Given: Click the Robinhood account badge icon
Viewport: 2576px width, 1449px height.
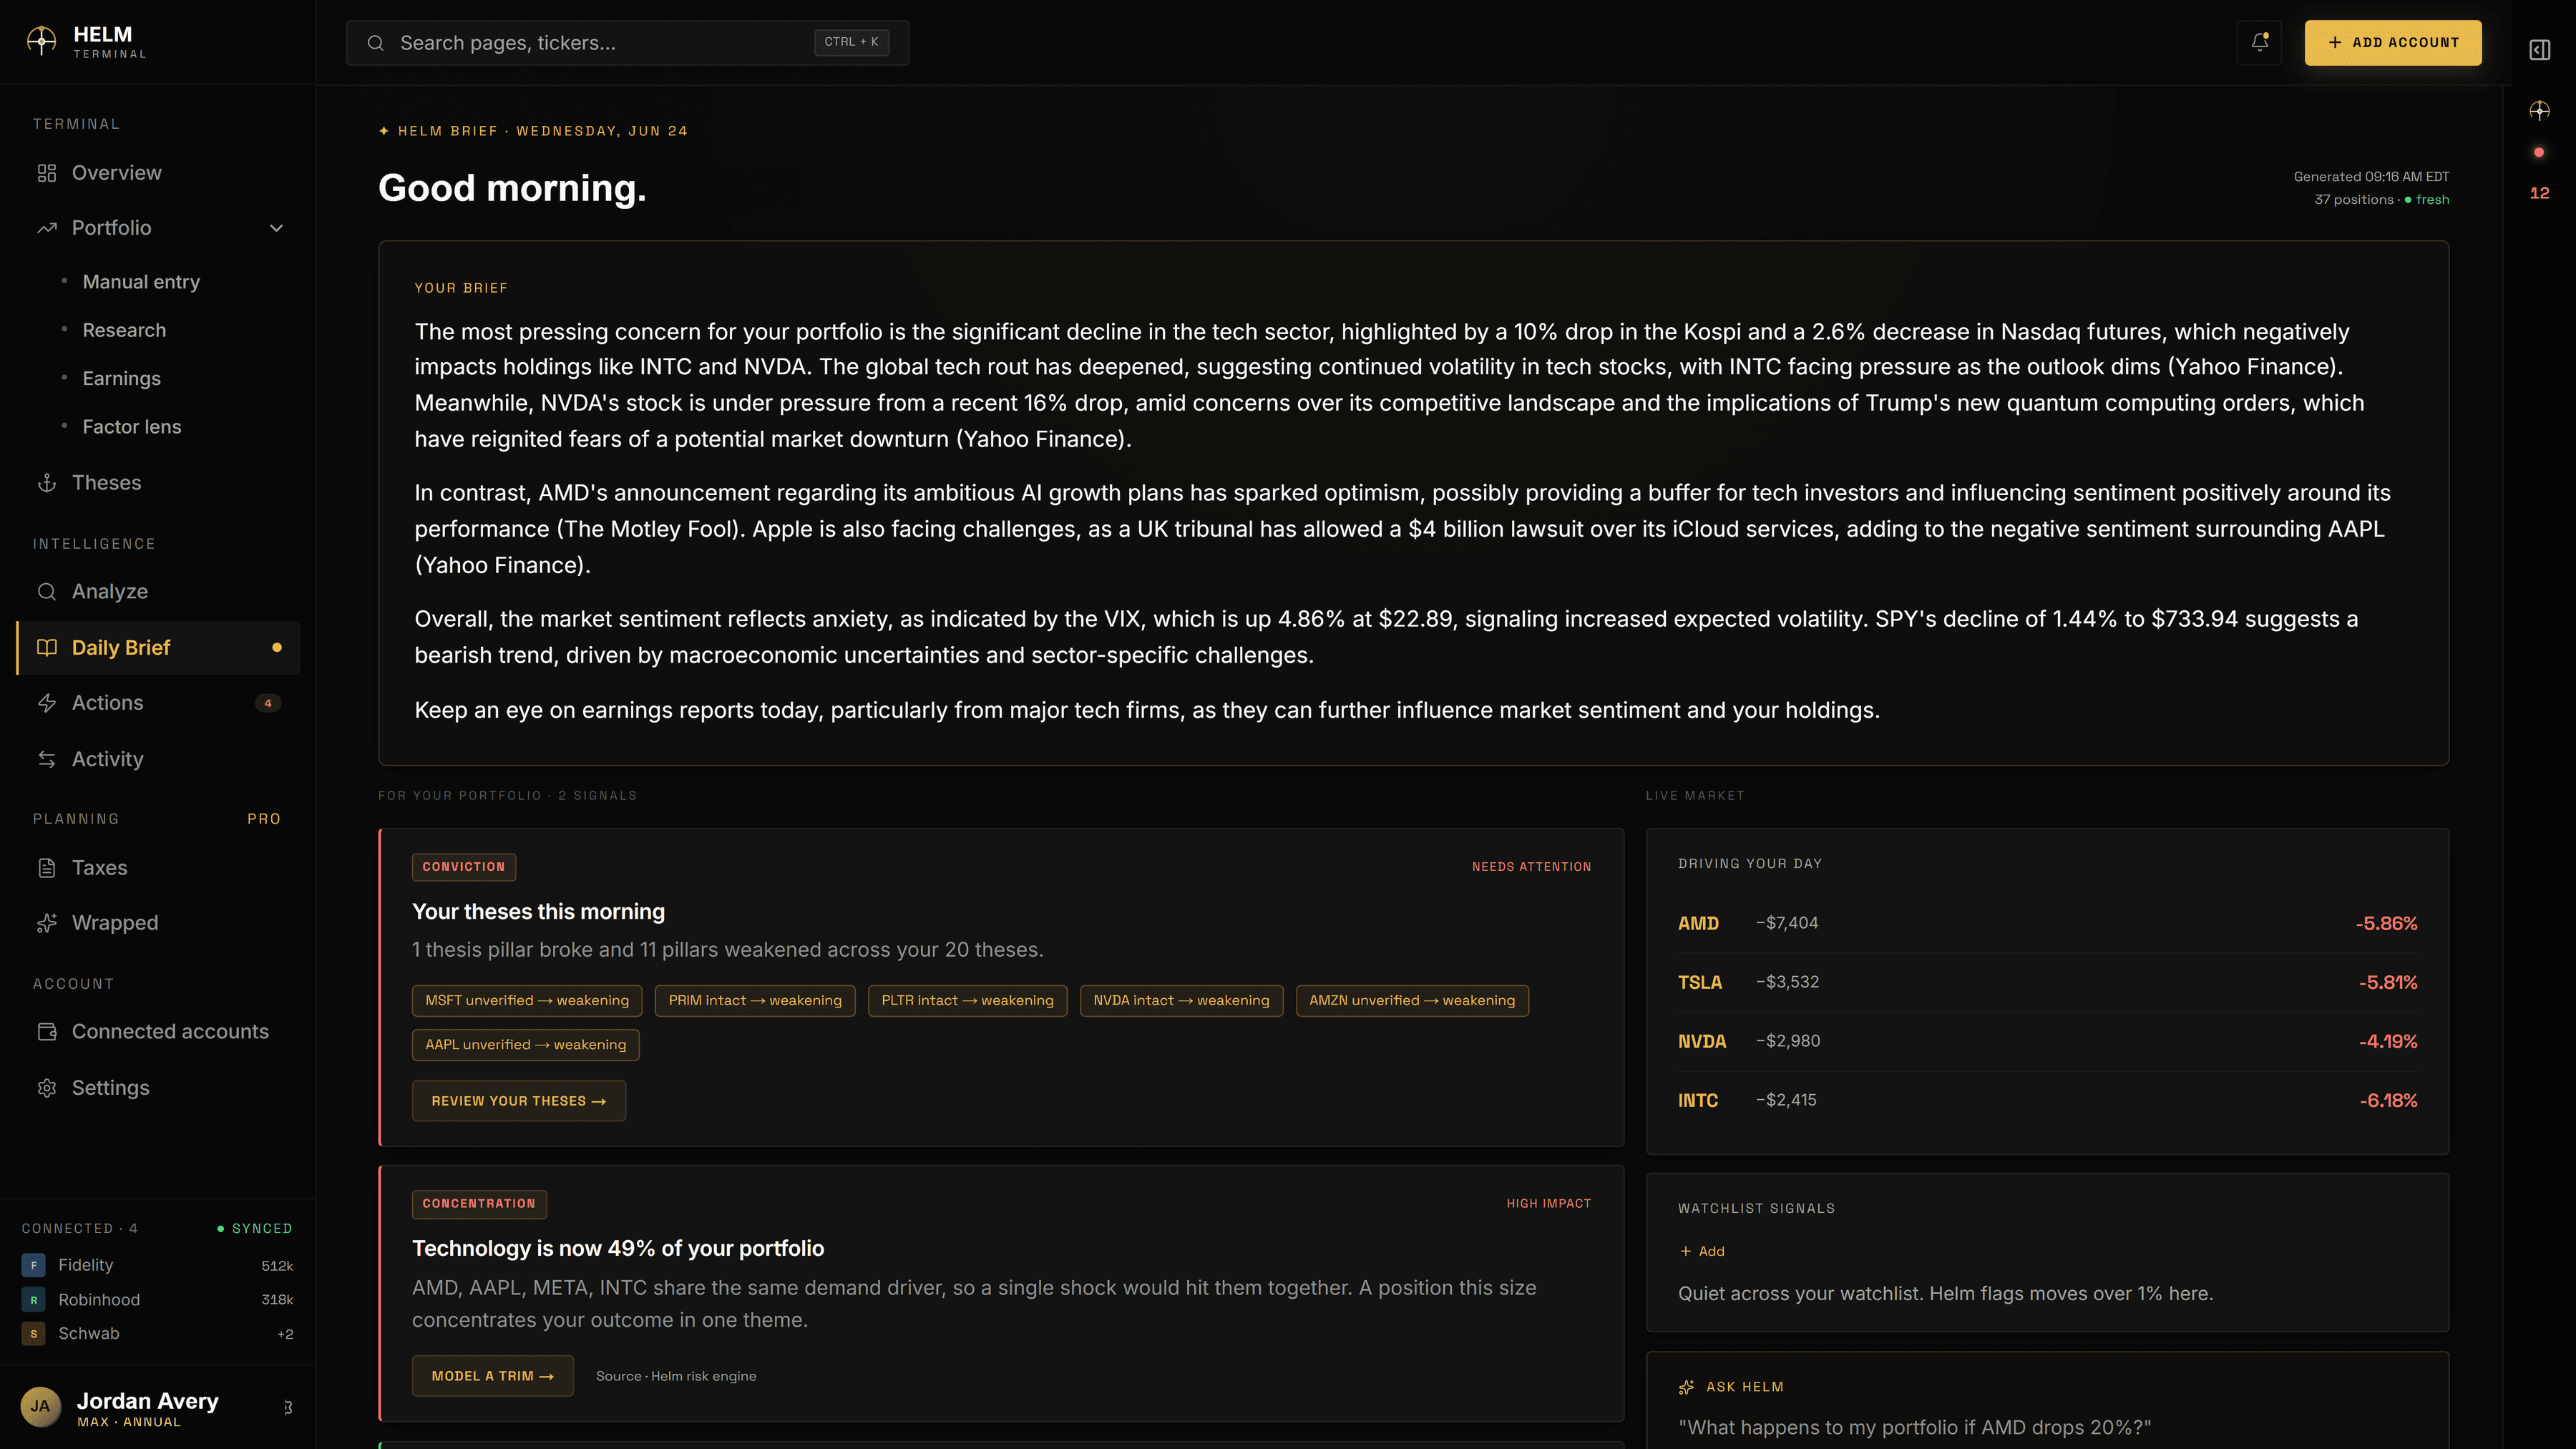Looking at the screenshot, I should pos(33,1299).
